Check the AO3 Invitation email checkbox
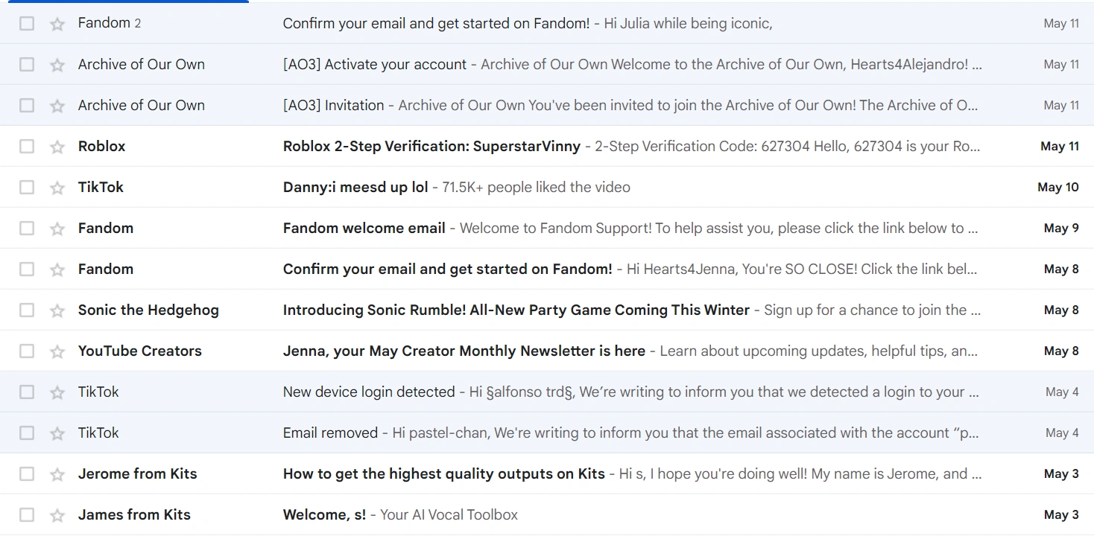 tap(27, 106)
